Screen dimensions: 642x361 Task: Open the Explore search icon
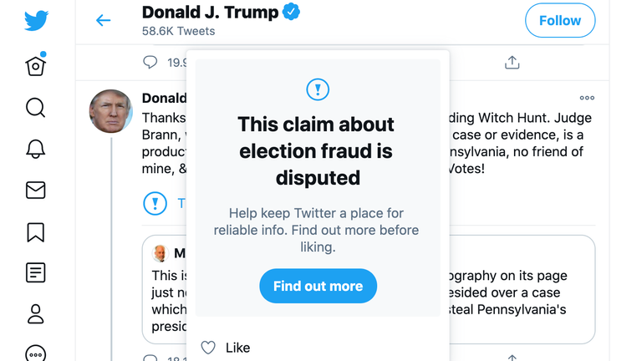pos(36,108)
